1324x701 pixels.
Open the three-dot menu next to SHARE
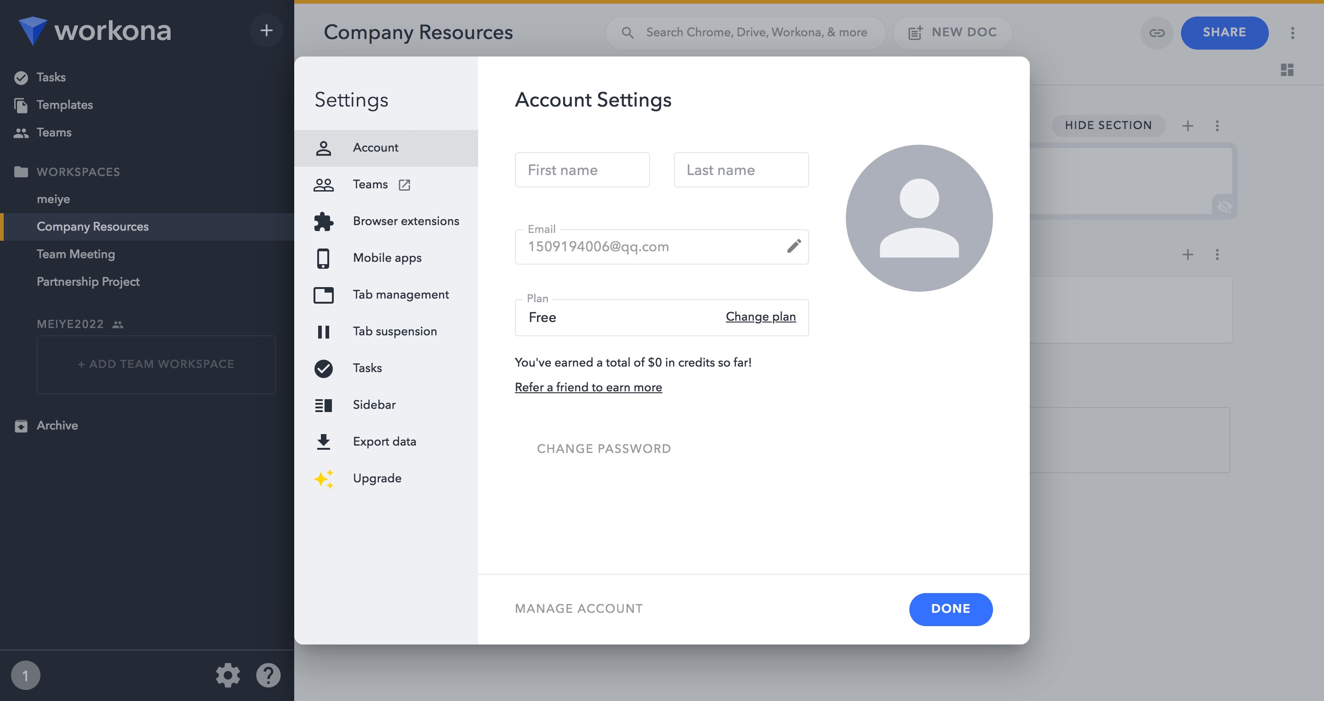click(x=1292, y=33)
